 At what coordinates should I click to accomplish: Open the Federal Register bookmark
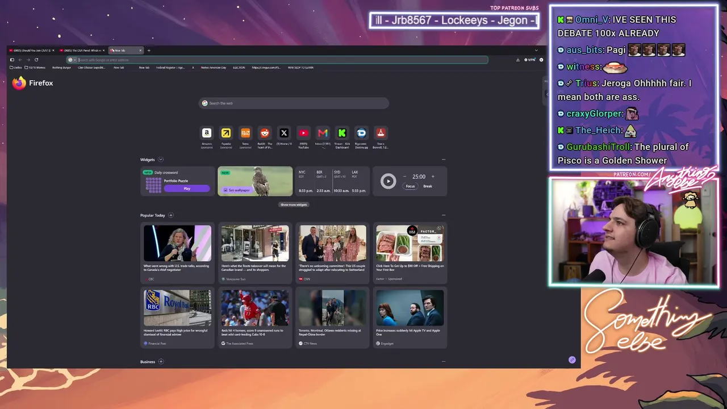coord(170,68)
